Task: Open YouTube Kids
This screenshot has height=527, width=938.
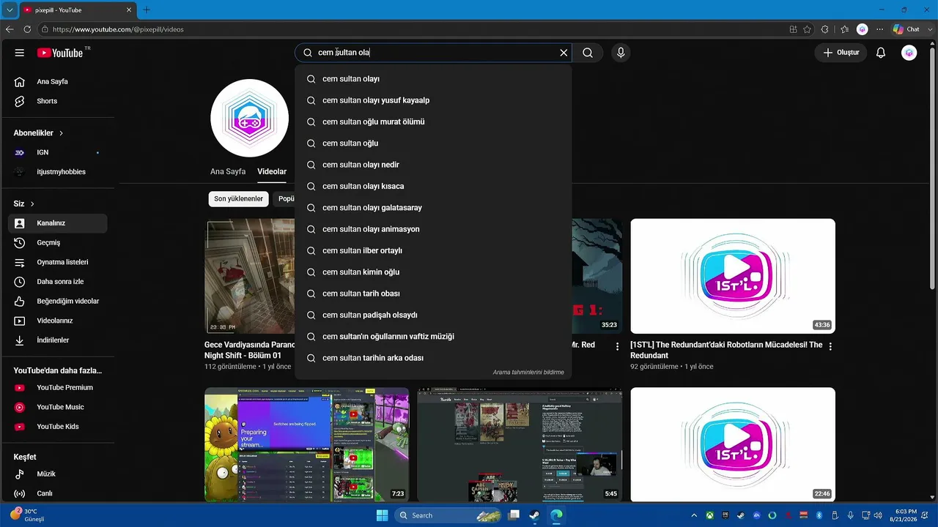Action: coord(57,427)
